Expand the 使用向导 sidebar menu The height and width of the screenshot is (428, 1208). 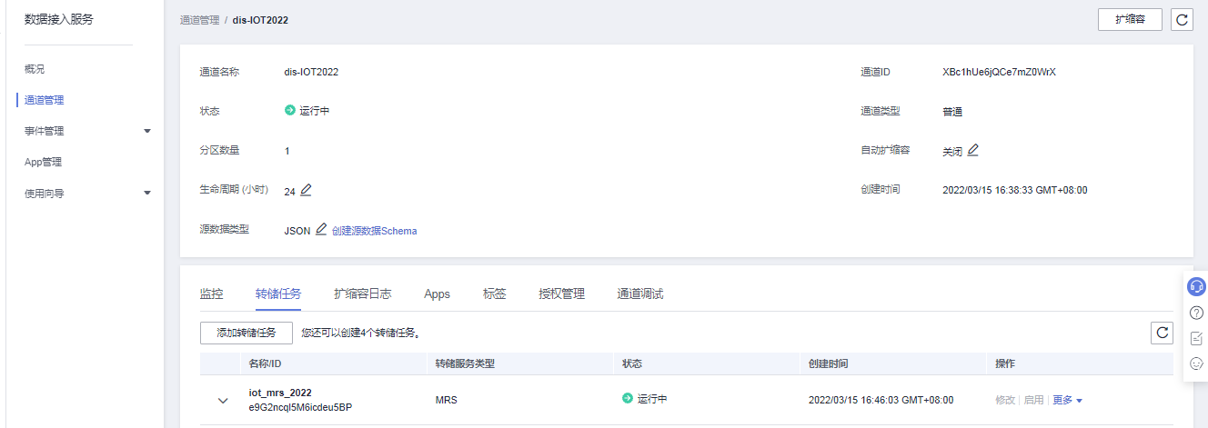[147, 193]
